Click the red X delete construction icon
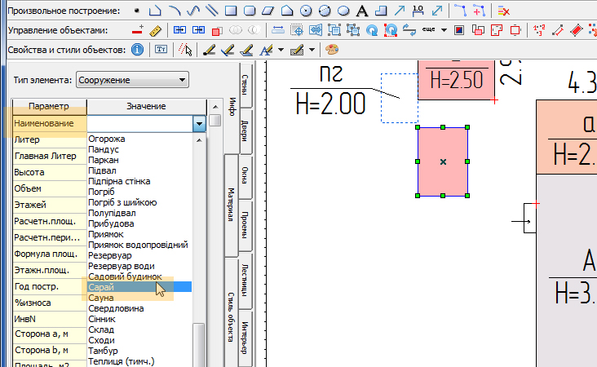597x367 pixels. click(x=504, y=11)
